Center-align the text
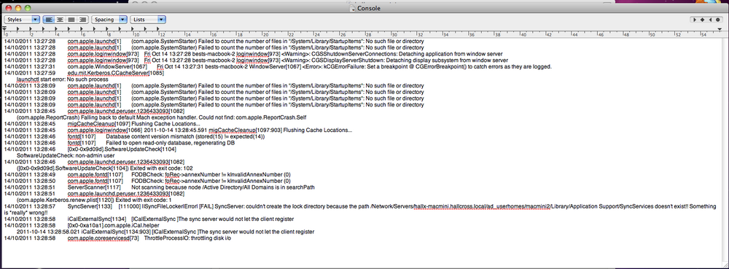Image resolution: width=729 pixels, height=269 pixels. tap(60, 20)
